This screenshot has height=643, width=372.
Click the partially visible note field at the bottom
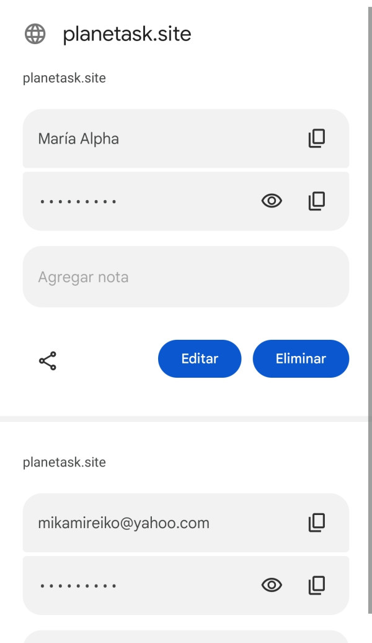coord(185,637)
